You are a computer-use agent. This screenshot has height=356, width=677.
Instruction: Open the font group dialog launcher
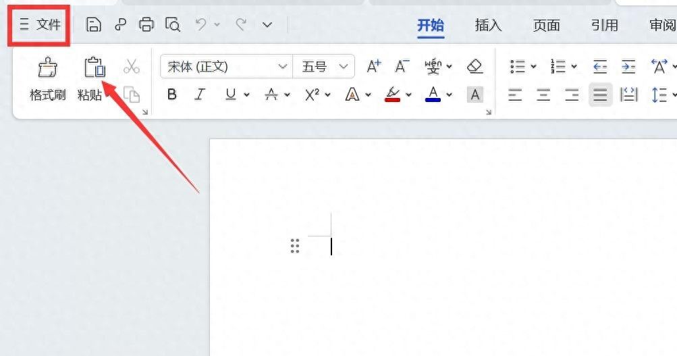(x=489, y=112)
